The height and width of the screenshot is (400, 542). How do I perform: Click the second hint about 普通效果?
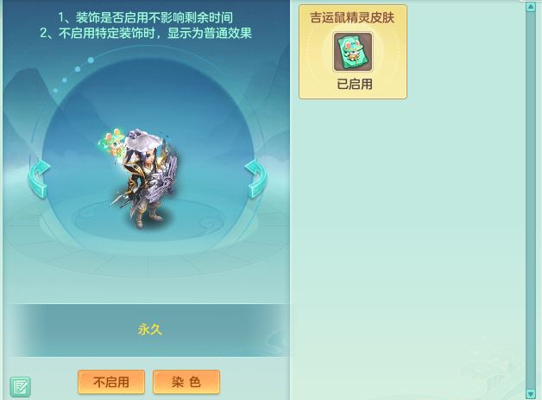[146, 33]
